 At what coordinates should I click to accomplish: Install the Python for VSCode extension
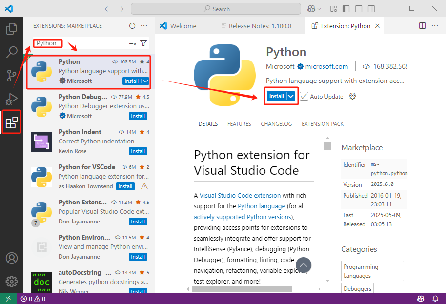(x=125, y=186)
